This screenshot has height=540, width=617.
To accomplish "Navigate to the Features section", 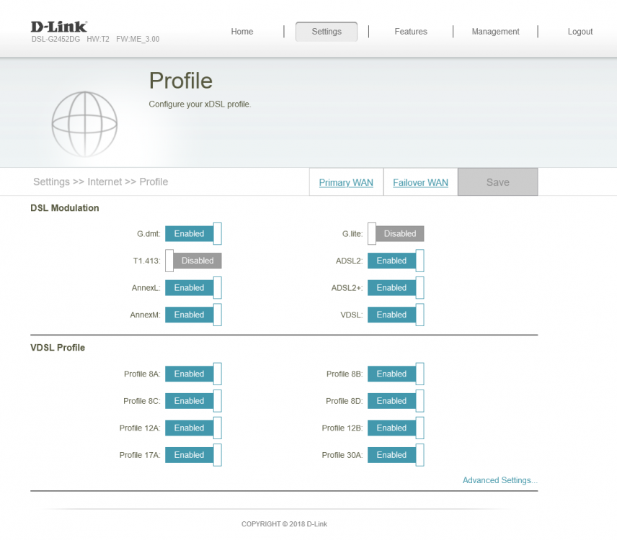I will pos(410,32).
